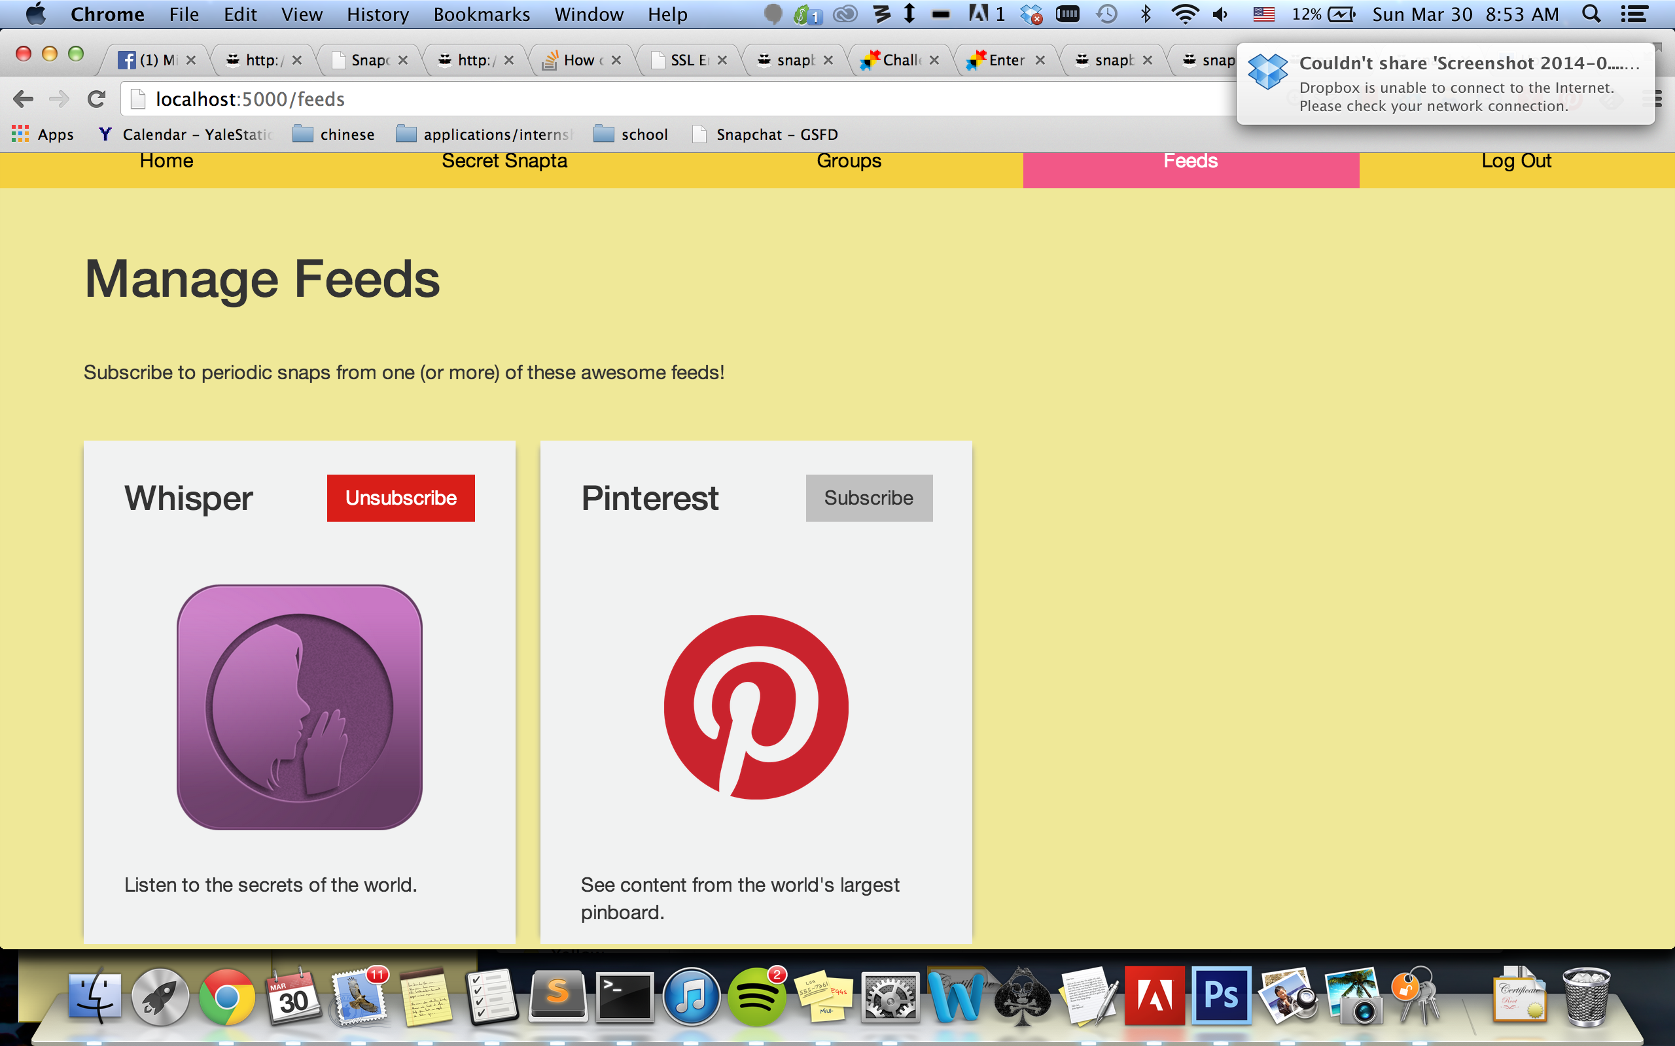Screen dimensions: 1675x1046
Task: Open the Secret Snapta nav tab
Action: tap(504, 161)
